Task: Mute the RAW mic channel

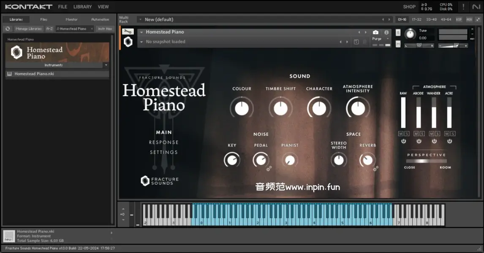Action: point(401,134)
